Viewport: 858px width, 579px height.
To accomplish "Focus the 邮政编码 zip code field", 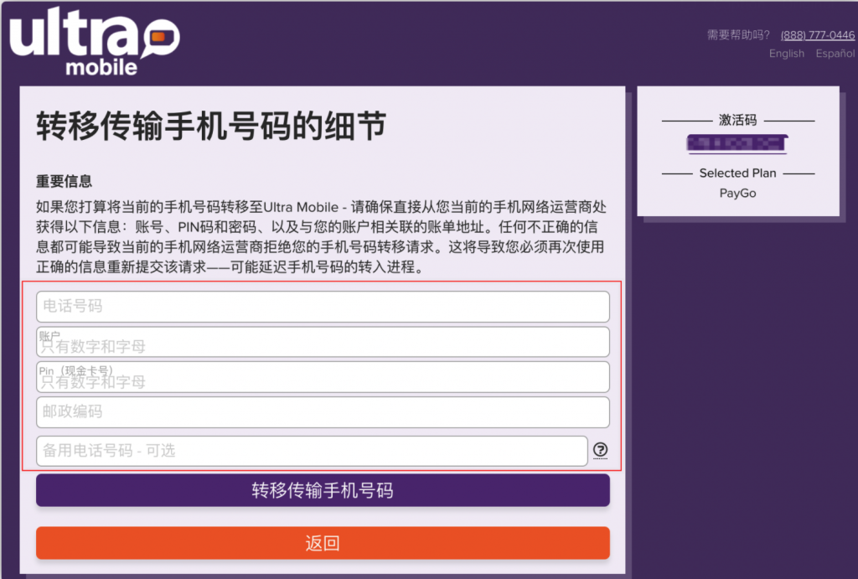I will point(323,412).
